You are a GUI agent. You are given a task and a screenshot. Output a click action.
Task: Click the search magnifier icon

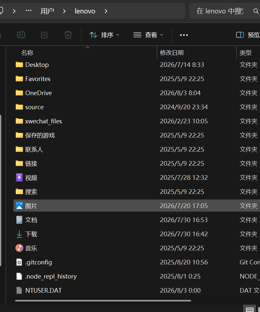256,11
